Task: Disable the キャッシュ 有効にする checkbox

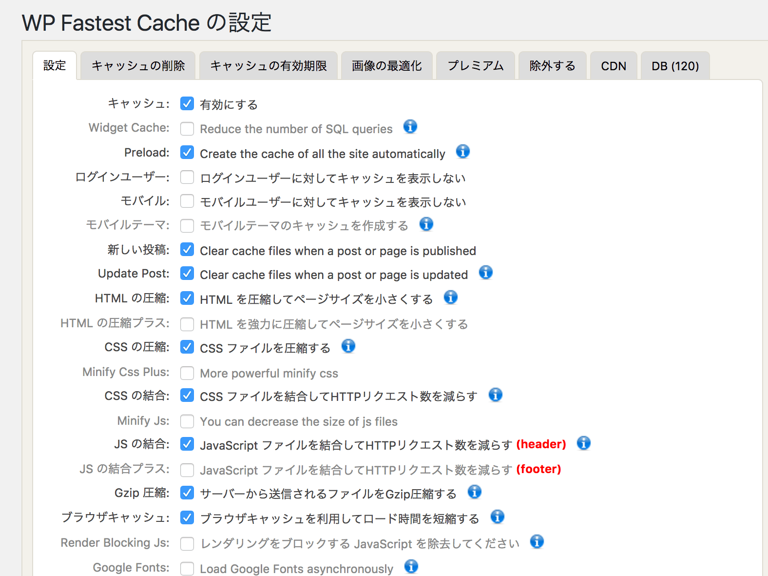Action: 187,103
